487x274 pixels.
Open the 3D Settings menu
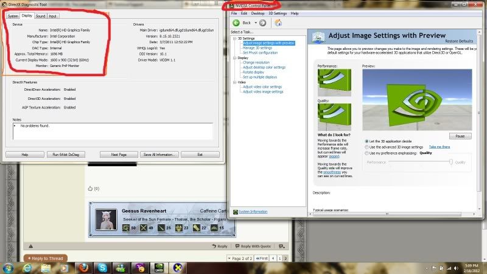click(x=278, y=13)
